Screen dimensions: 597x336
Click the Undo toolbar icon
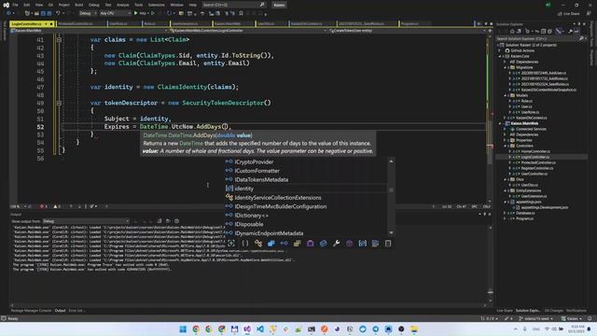[58, 13]
